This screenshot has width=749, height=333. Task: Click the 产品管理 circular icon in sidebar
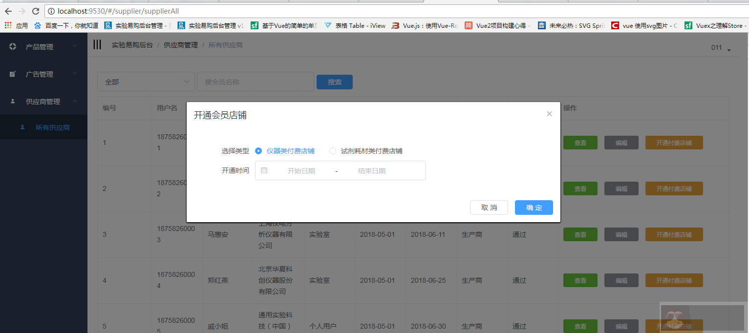click(12, 46)
